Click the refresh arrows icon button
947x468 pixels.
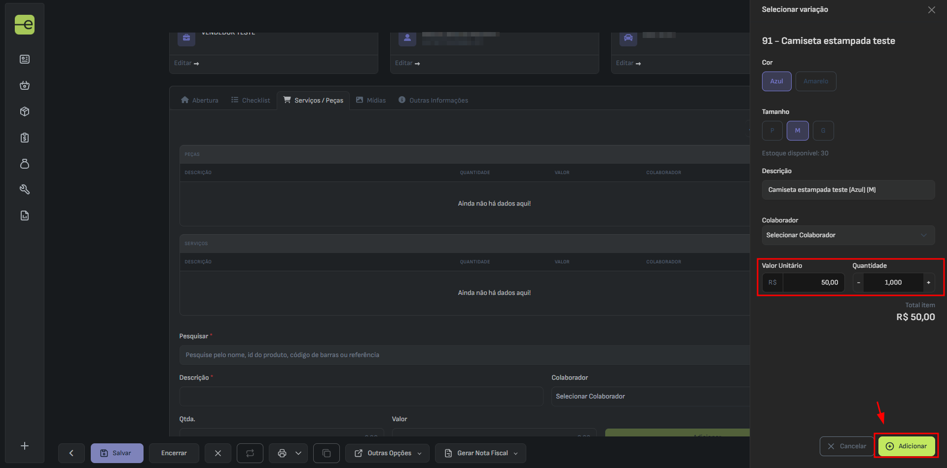tap(250, 453)
